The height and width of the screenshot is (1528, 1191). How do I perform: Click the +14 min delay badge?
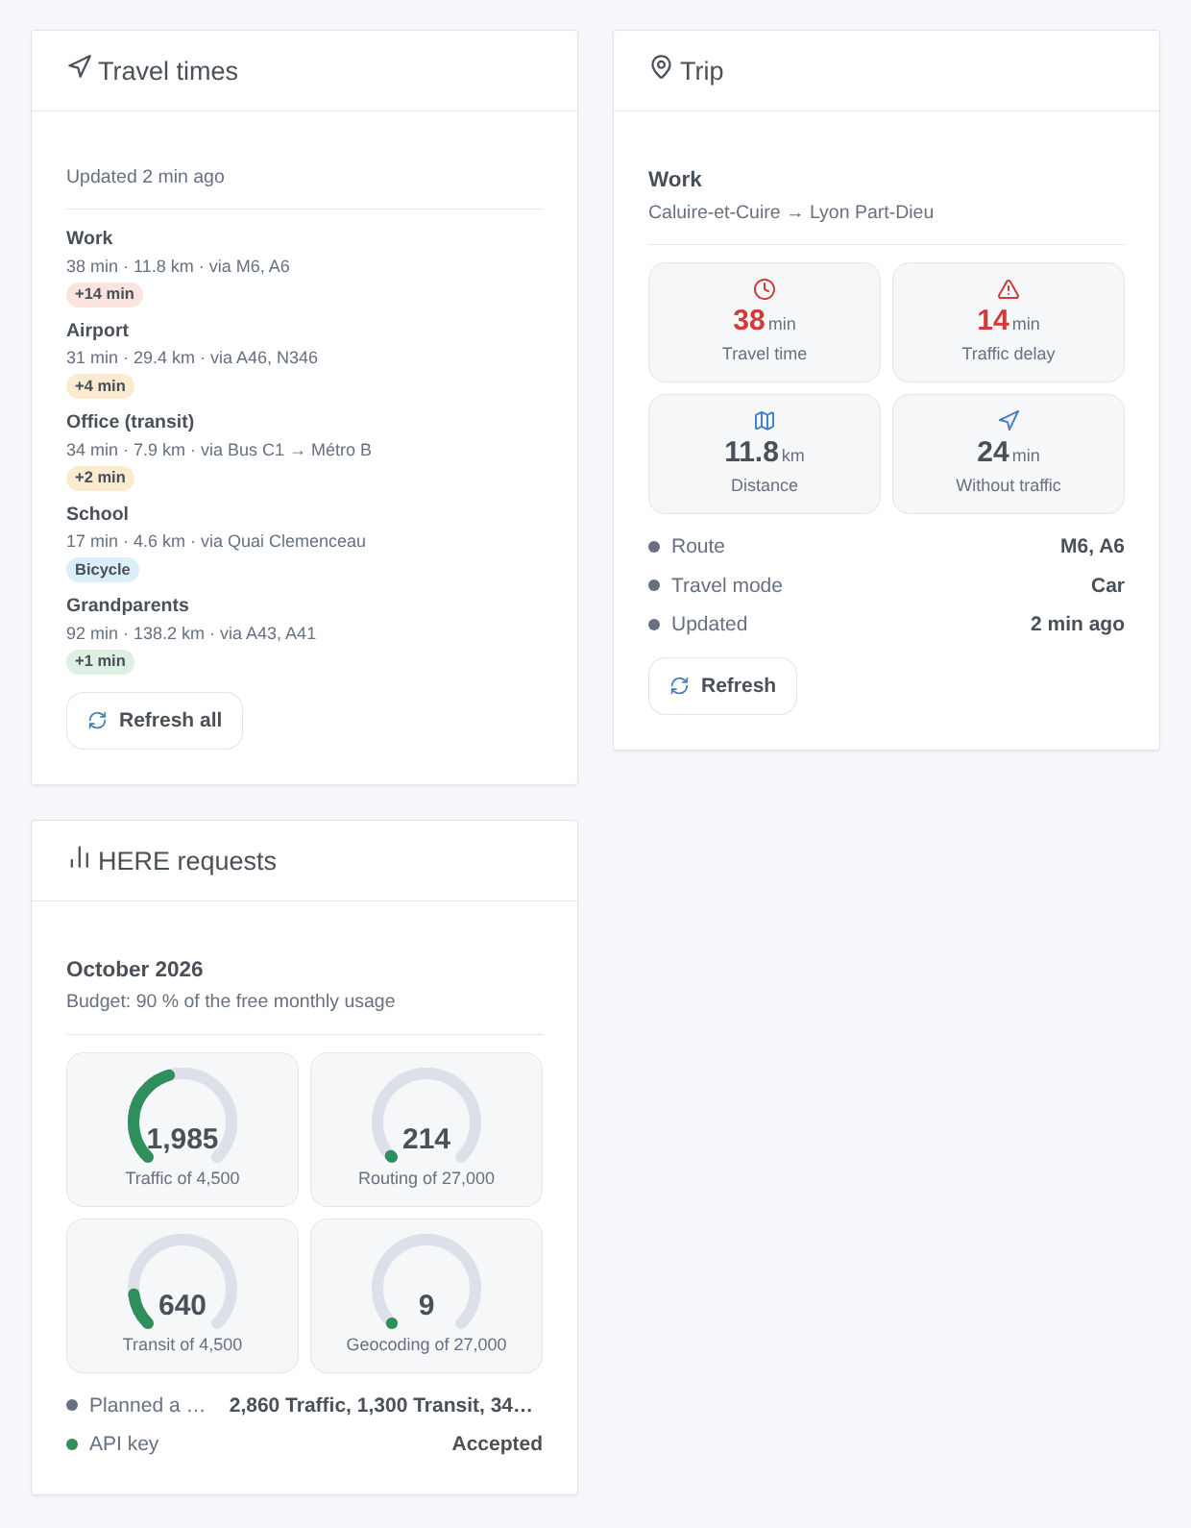click(x=105, y=294)
